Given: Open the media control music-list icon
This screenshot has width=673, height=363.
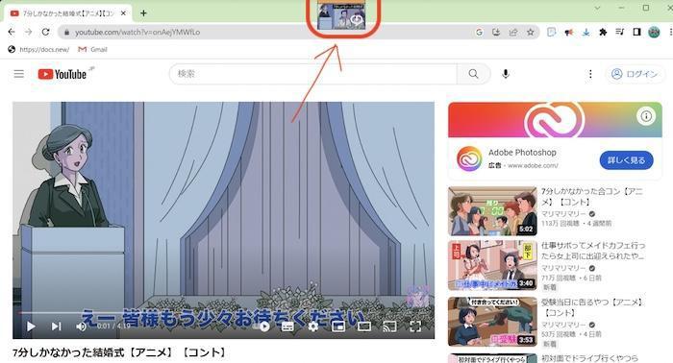Looking at the screenshot, I should pos(620,32).
